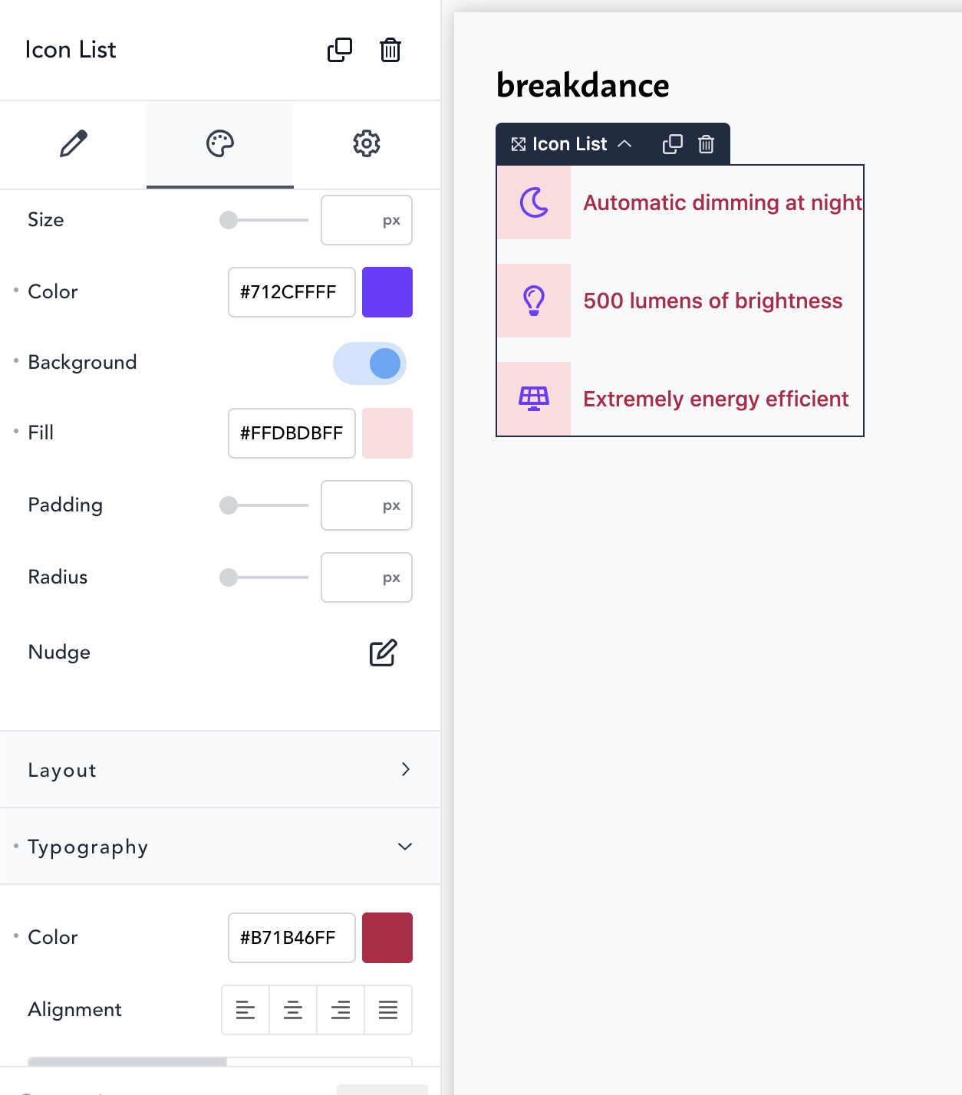962x1095 pixels.
Task: Open the purple icon Color swatch
Action: 387,292
